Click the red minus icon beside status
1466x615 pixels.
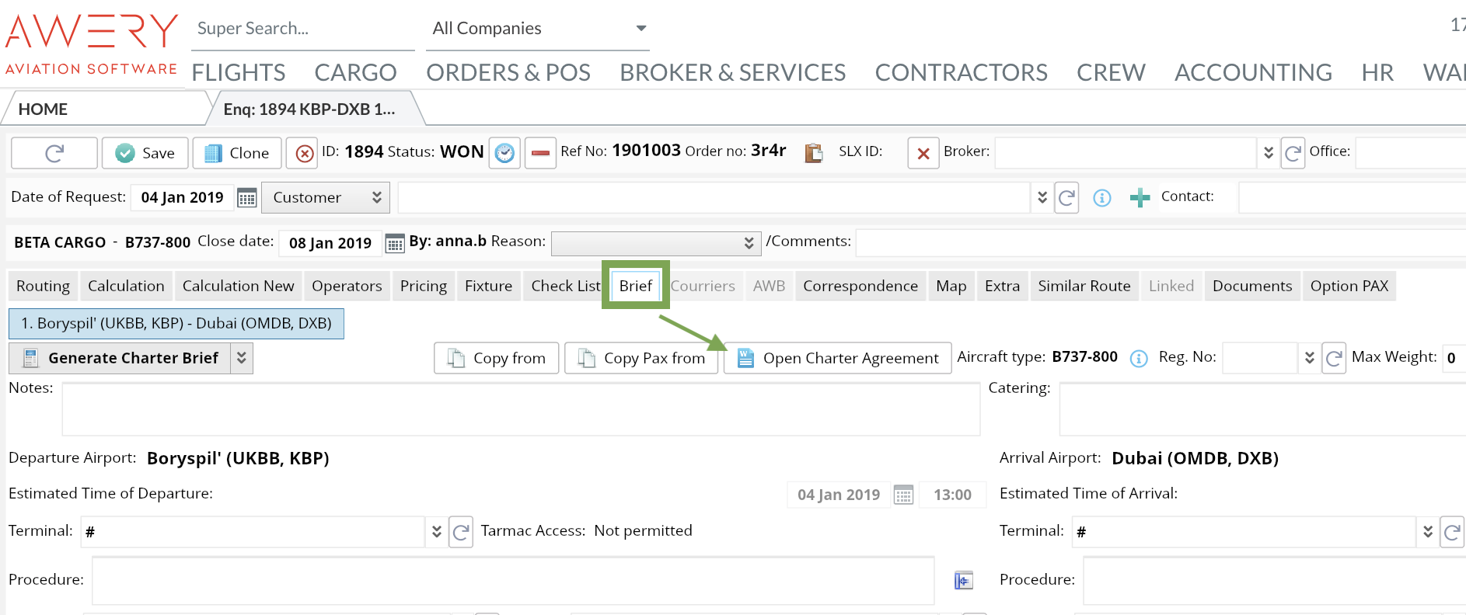pos(540,153)
